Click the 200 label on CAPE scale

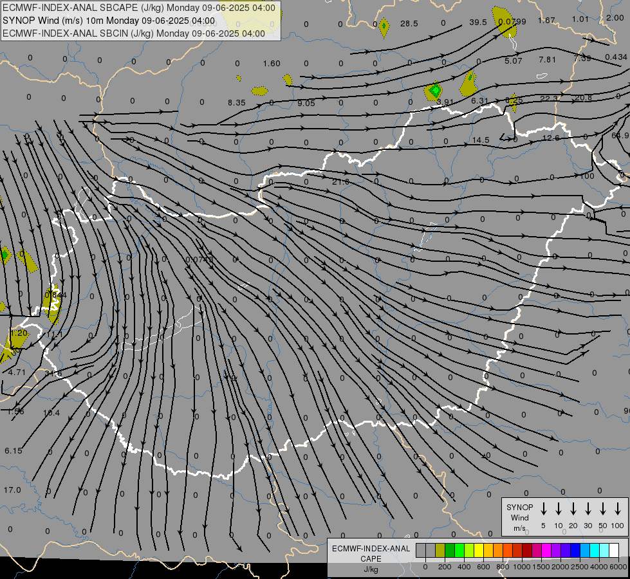pos(445,567)
